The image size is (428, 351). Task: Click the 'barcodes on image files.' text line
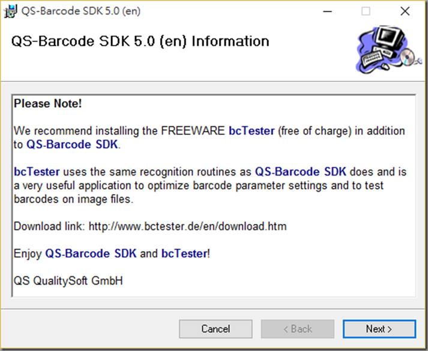(74, 199)
